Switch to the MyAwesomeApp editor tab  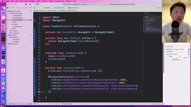pos(73,8)
